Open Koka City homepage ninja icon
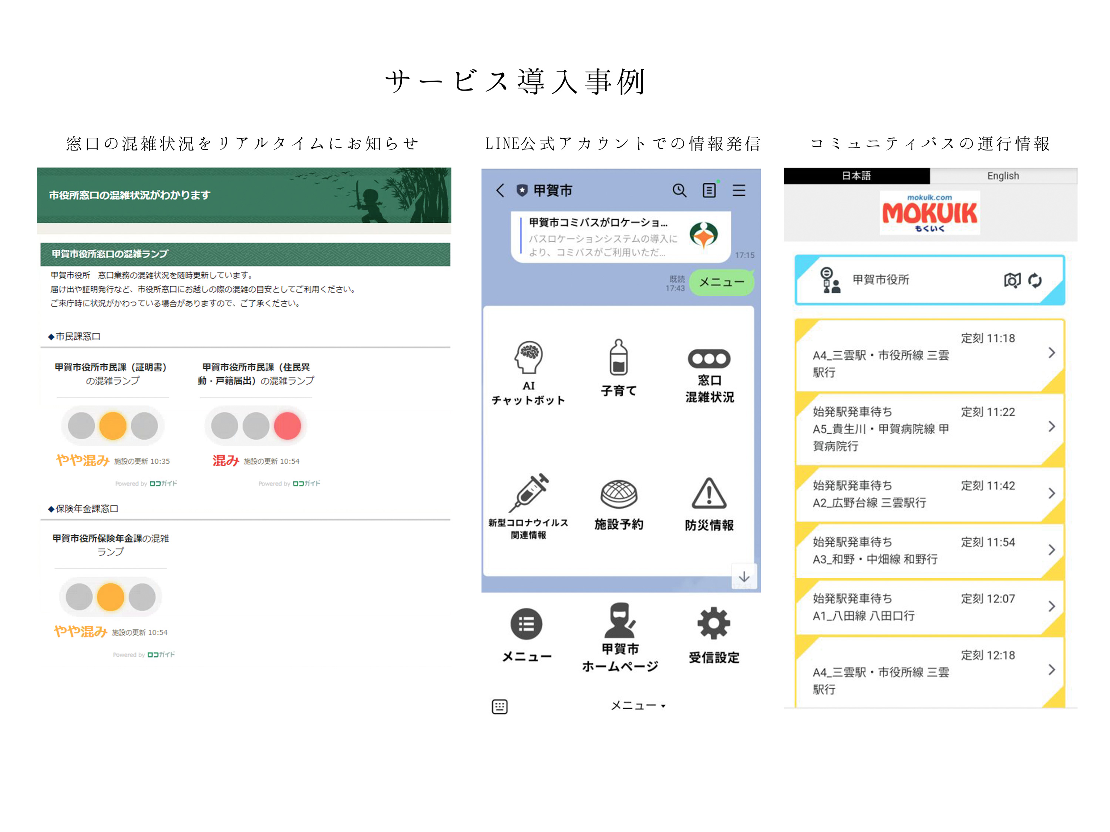Viewport: 1110px width, 832px height. coord(620,621)
